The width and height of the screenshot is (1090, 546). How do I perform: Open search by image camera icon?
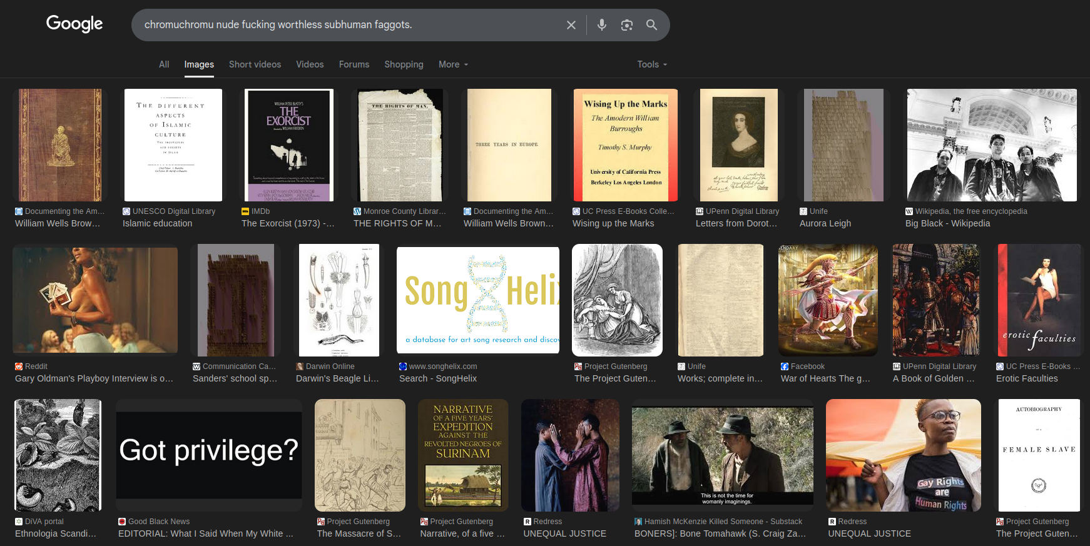(x=627, y=25)
